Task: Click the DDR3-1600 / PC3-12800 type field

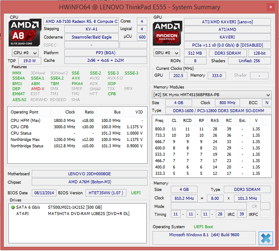Action: (x=218, y=110)
